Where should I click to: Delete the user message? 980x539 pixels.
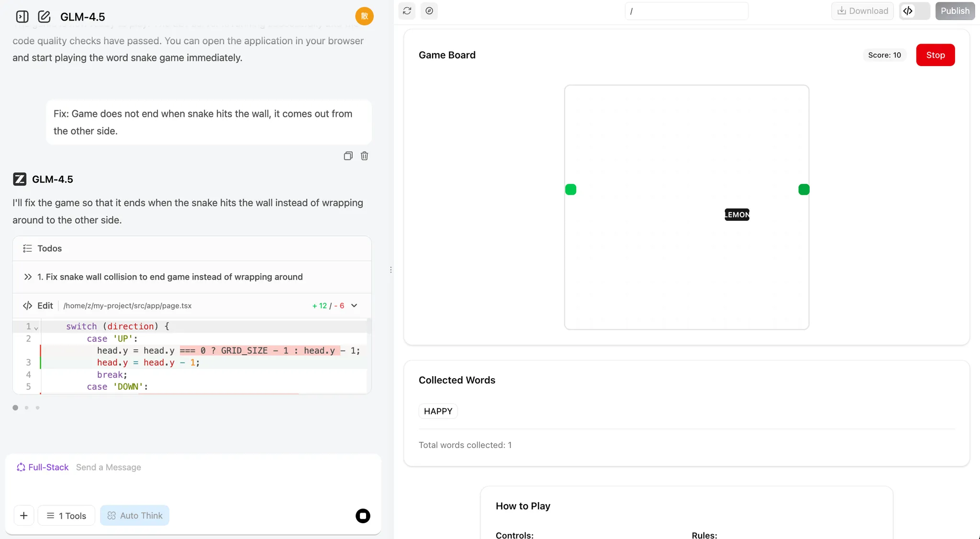[364, 156]
